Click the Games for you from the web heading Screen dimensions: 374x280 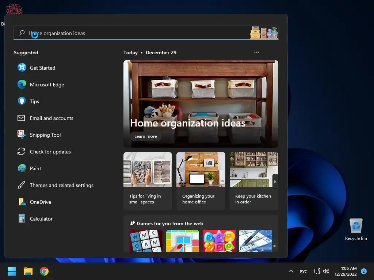coord(170,223)
